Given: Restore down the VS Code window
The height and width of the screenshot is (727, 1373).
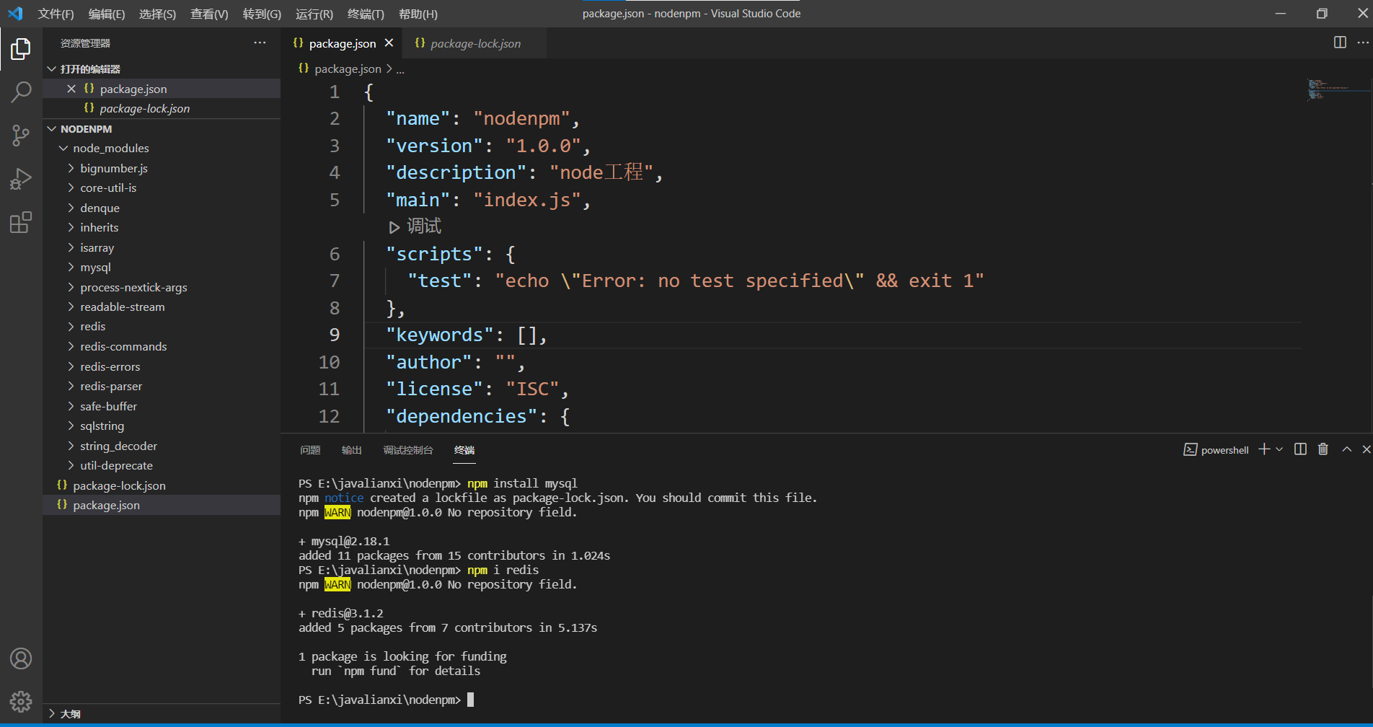Looking at the screenshot, I should (1321, 14).
